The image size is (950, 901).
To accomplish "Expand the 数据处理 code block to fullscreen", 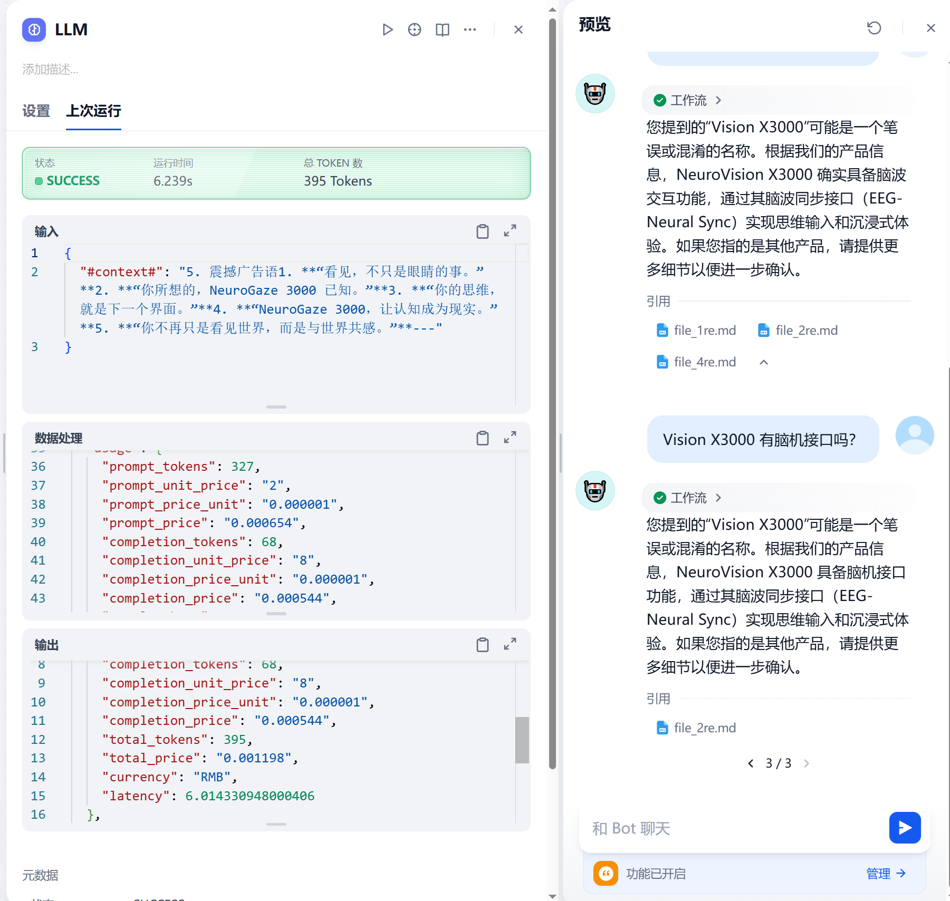I will pyautogui.click(x=510, y=438).
